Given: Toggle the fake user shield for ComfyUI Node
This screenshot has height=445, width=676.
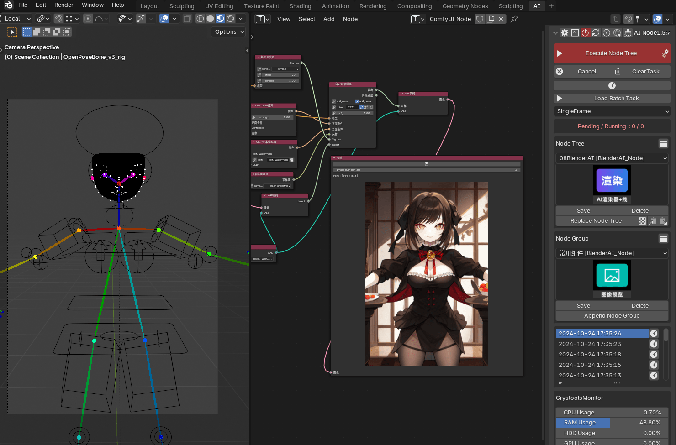Looking at the screenshot, I should [x=480, y=19].
